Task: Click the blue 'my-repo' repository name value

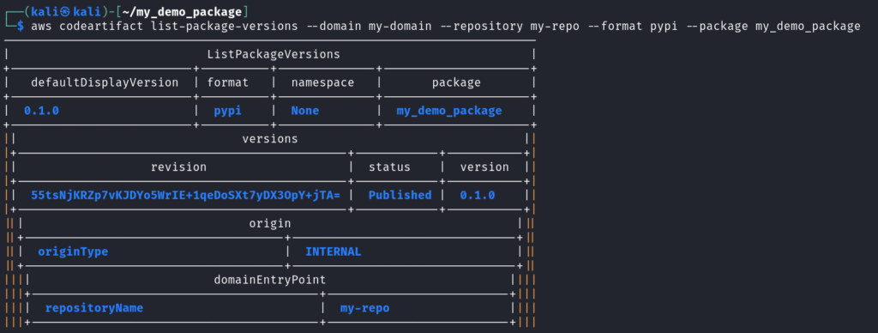Action: click(365, 308)
